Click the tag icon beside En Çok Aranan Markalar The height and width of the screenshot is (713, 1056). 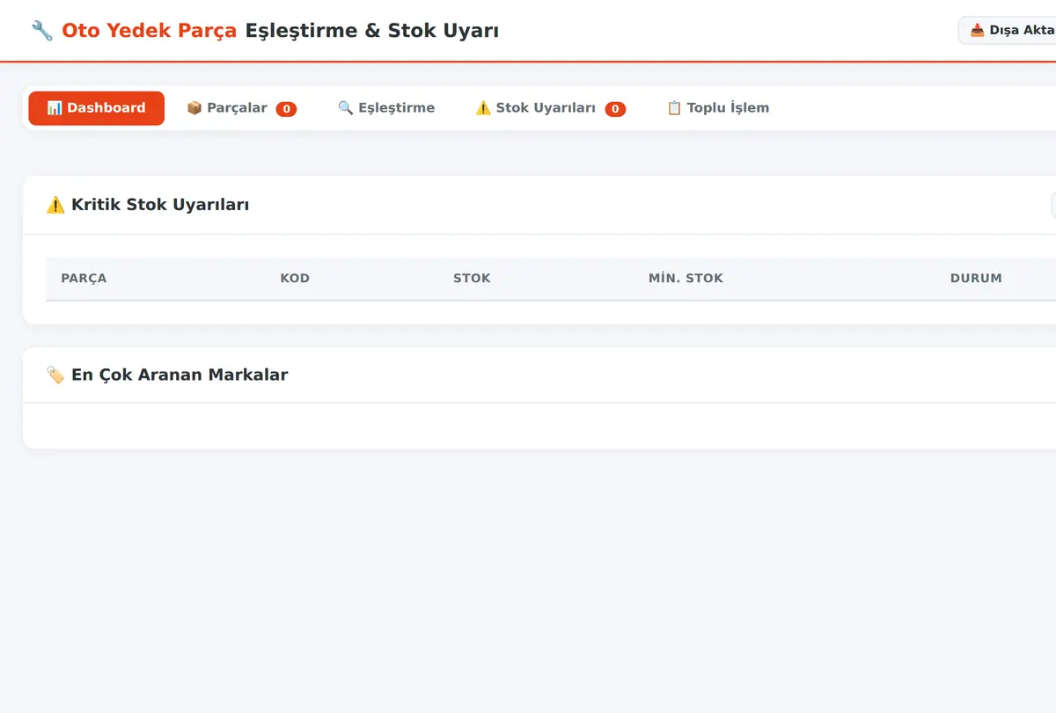[x=55, y=375]
